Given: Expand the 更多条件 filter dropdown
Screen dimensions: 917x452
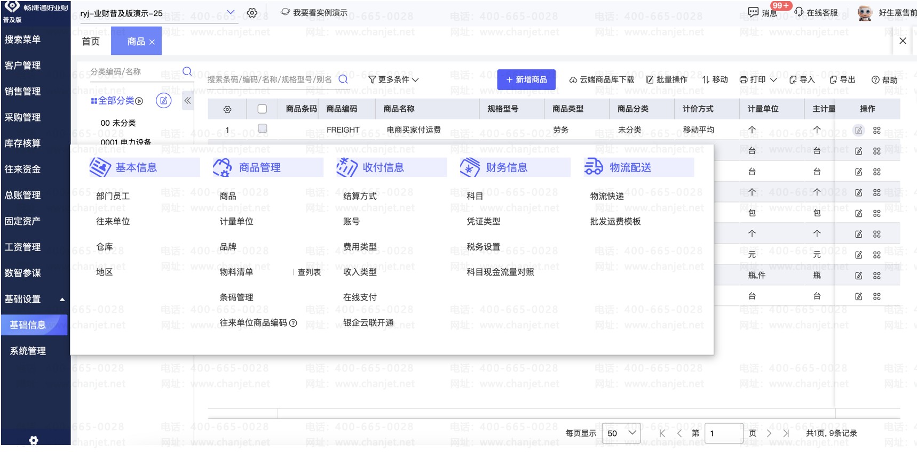Looking at the screenshot, I should (393, 79).
